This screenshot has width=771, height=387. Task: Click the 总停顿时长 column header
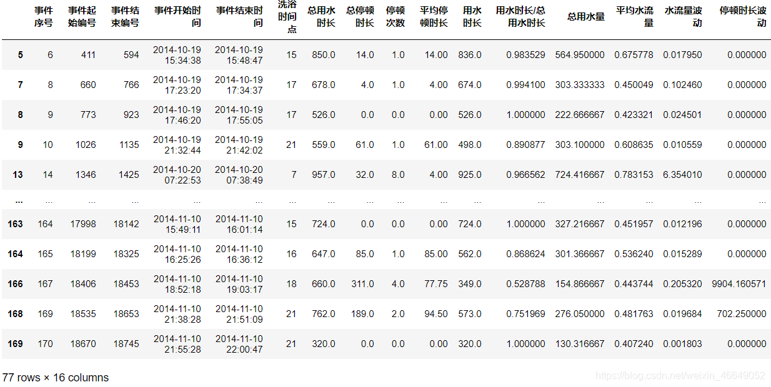360,17
